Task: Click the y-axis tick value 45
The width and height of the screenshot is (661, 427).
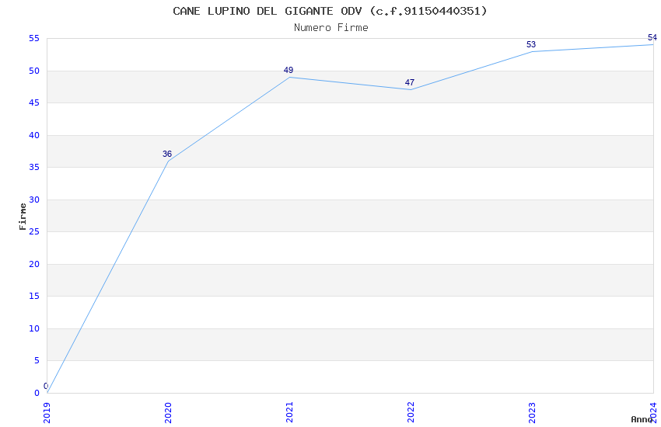Action: coord(34,103)
